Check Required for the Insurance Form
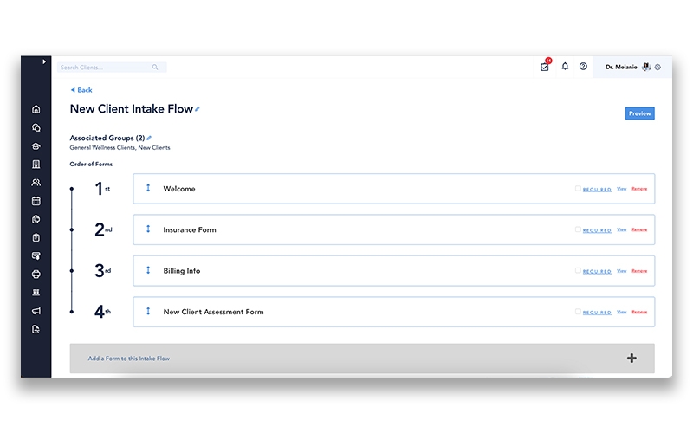 point(578,229)
